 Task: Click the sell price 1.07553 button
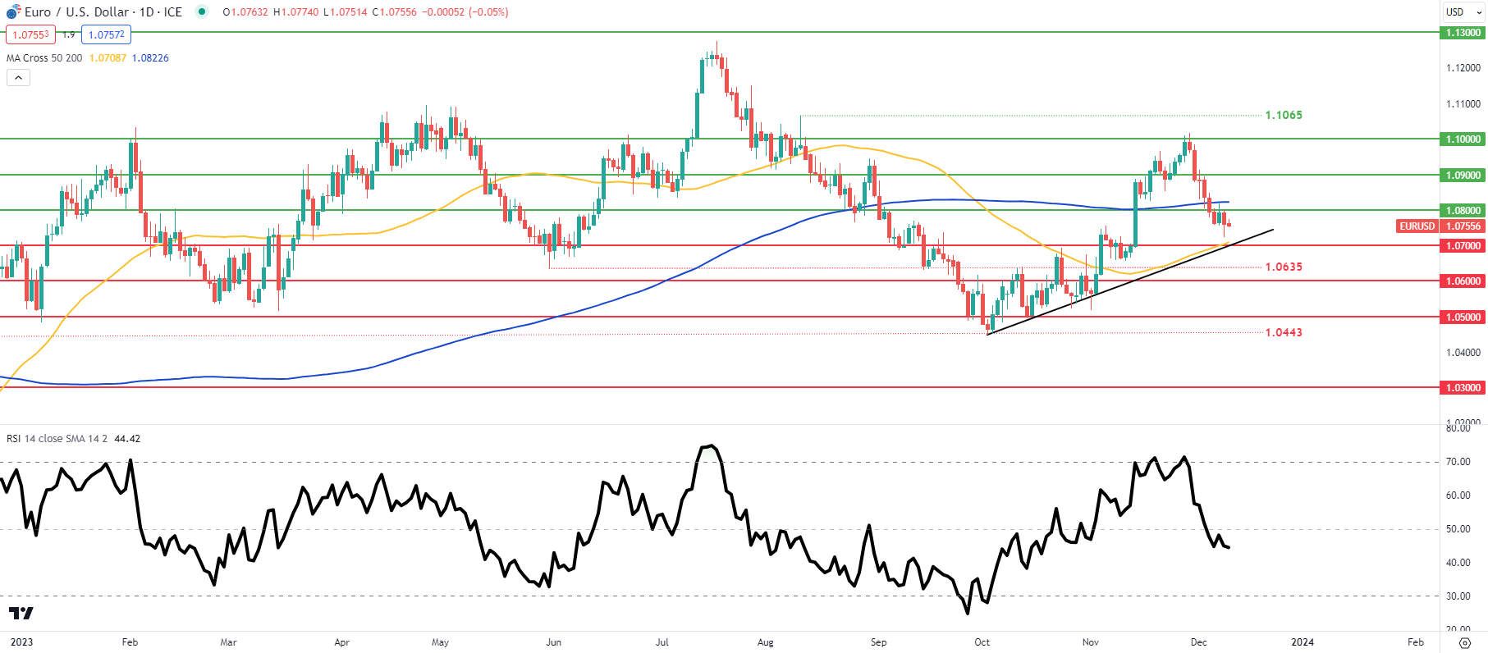[30, 34]
